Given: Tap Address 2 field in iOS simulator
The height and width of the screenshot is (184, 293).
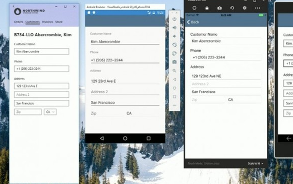Looking at the screenshot, I should point(226,84).
